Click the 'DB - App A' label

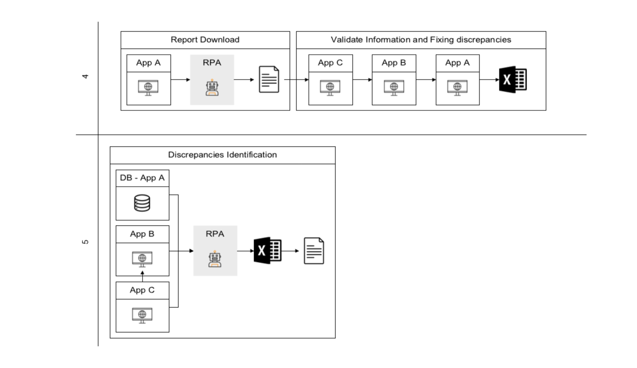(142, 178)
